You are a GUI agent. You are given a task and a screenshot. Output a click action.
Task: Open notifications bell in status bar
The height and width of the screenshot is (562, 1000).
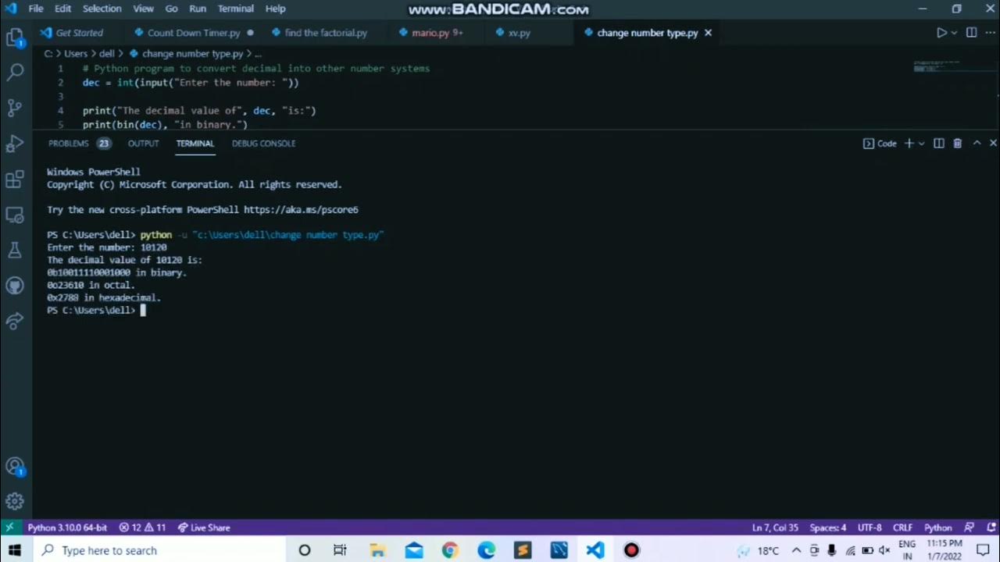(x=989, y=528)
